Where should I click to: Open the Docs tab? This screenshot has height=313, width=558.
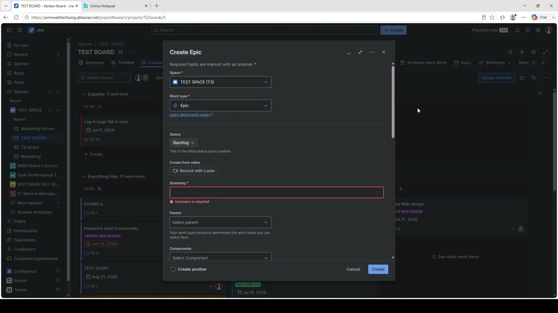(463, 63)
